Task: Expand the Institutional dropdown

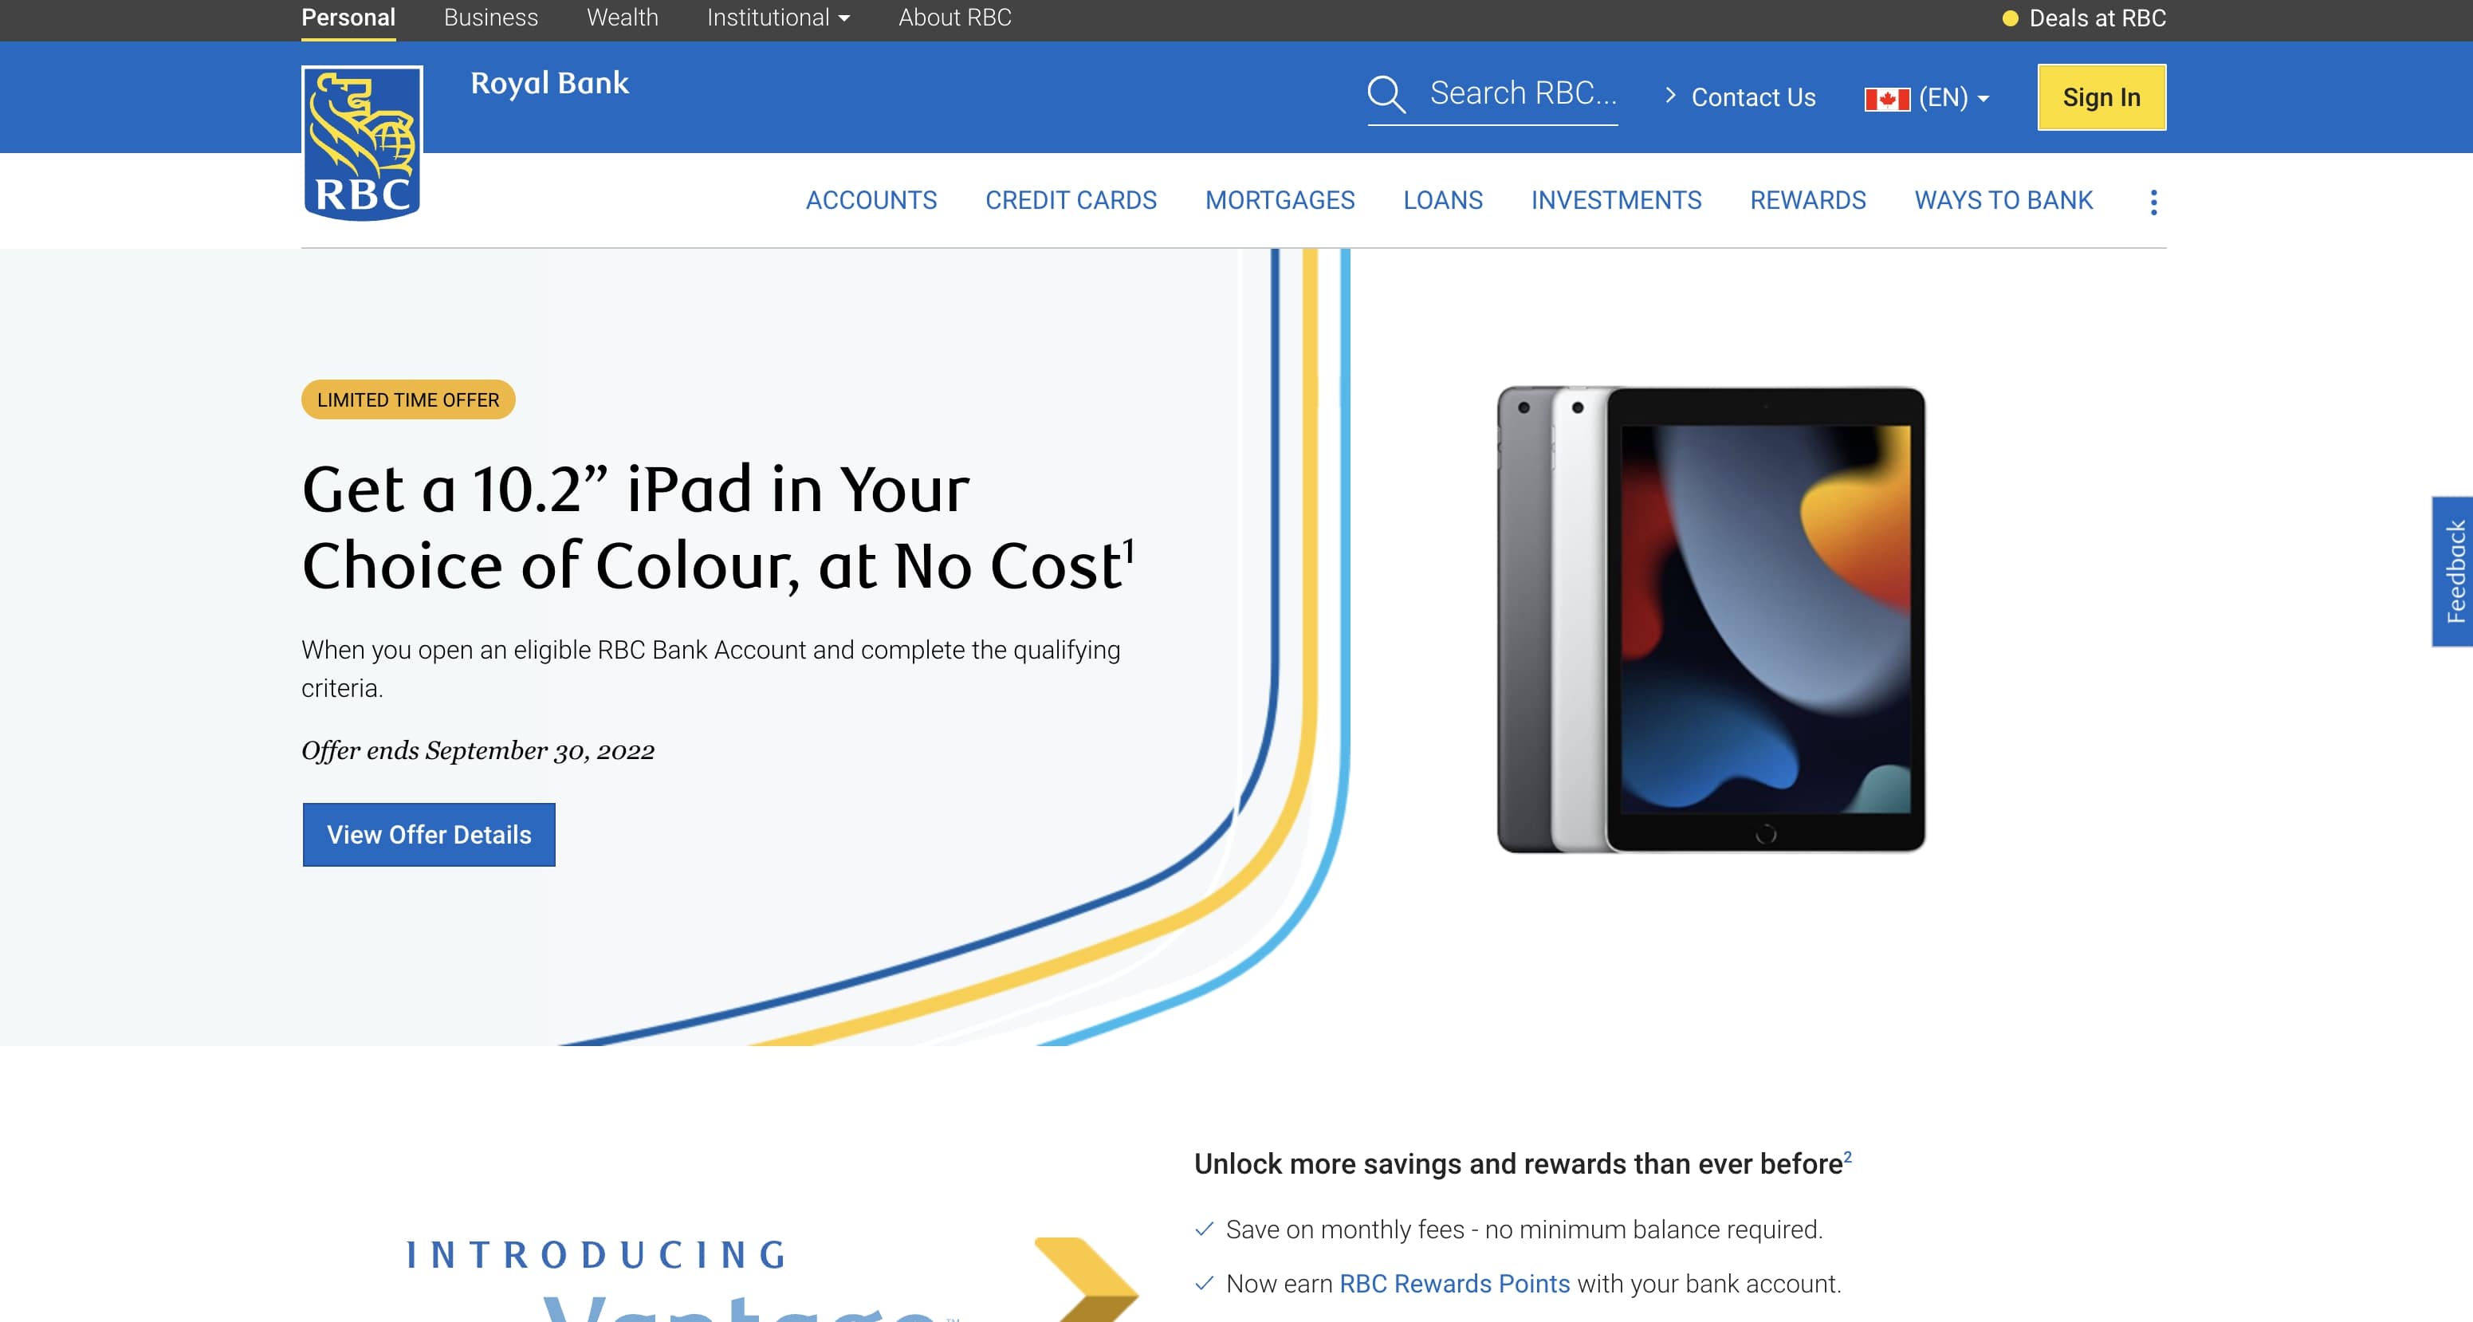Action: [x=779, y=18]
